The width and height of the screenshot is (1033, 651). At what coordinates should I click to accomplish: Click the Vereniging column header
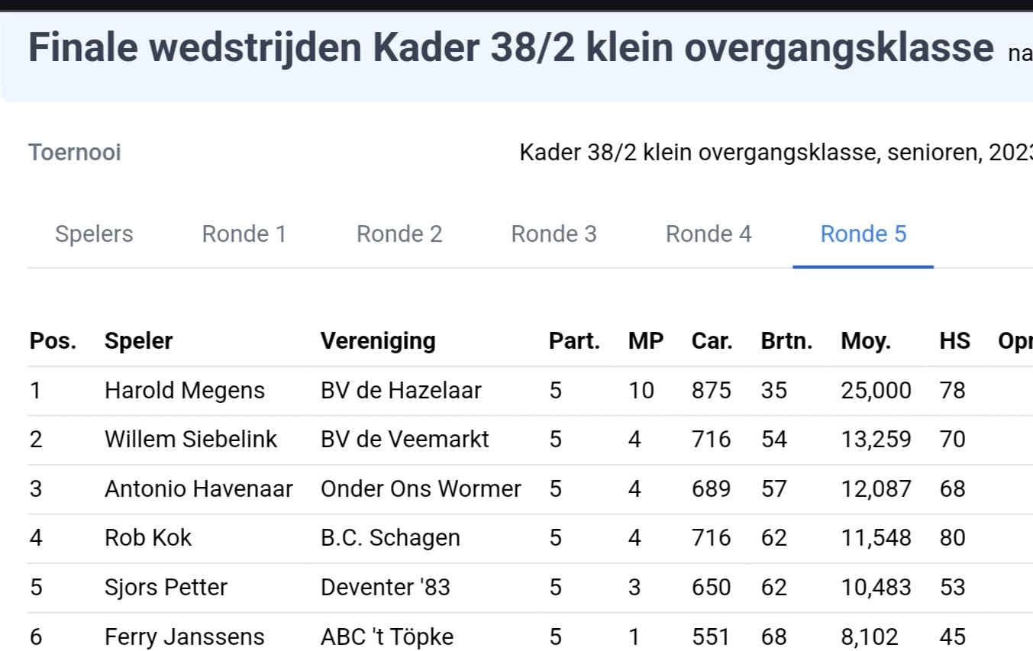tap(378, 341)
